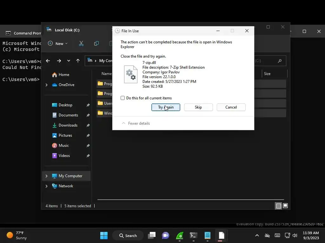Unpin Documents using its pin icon
The image size is (325, 243).
pyautogui.click(x=88, y=115)
